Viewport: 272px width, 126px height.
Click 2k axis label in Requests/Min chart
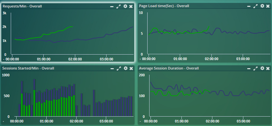(x=4, y=27)
